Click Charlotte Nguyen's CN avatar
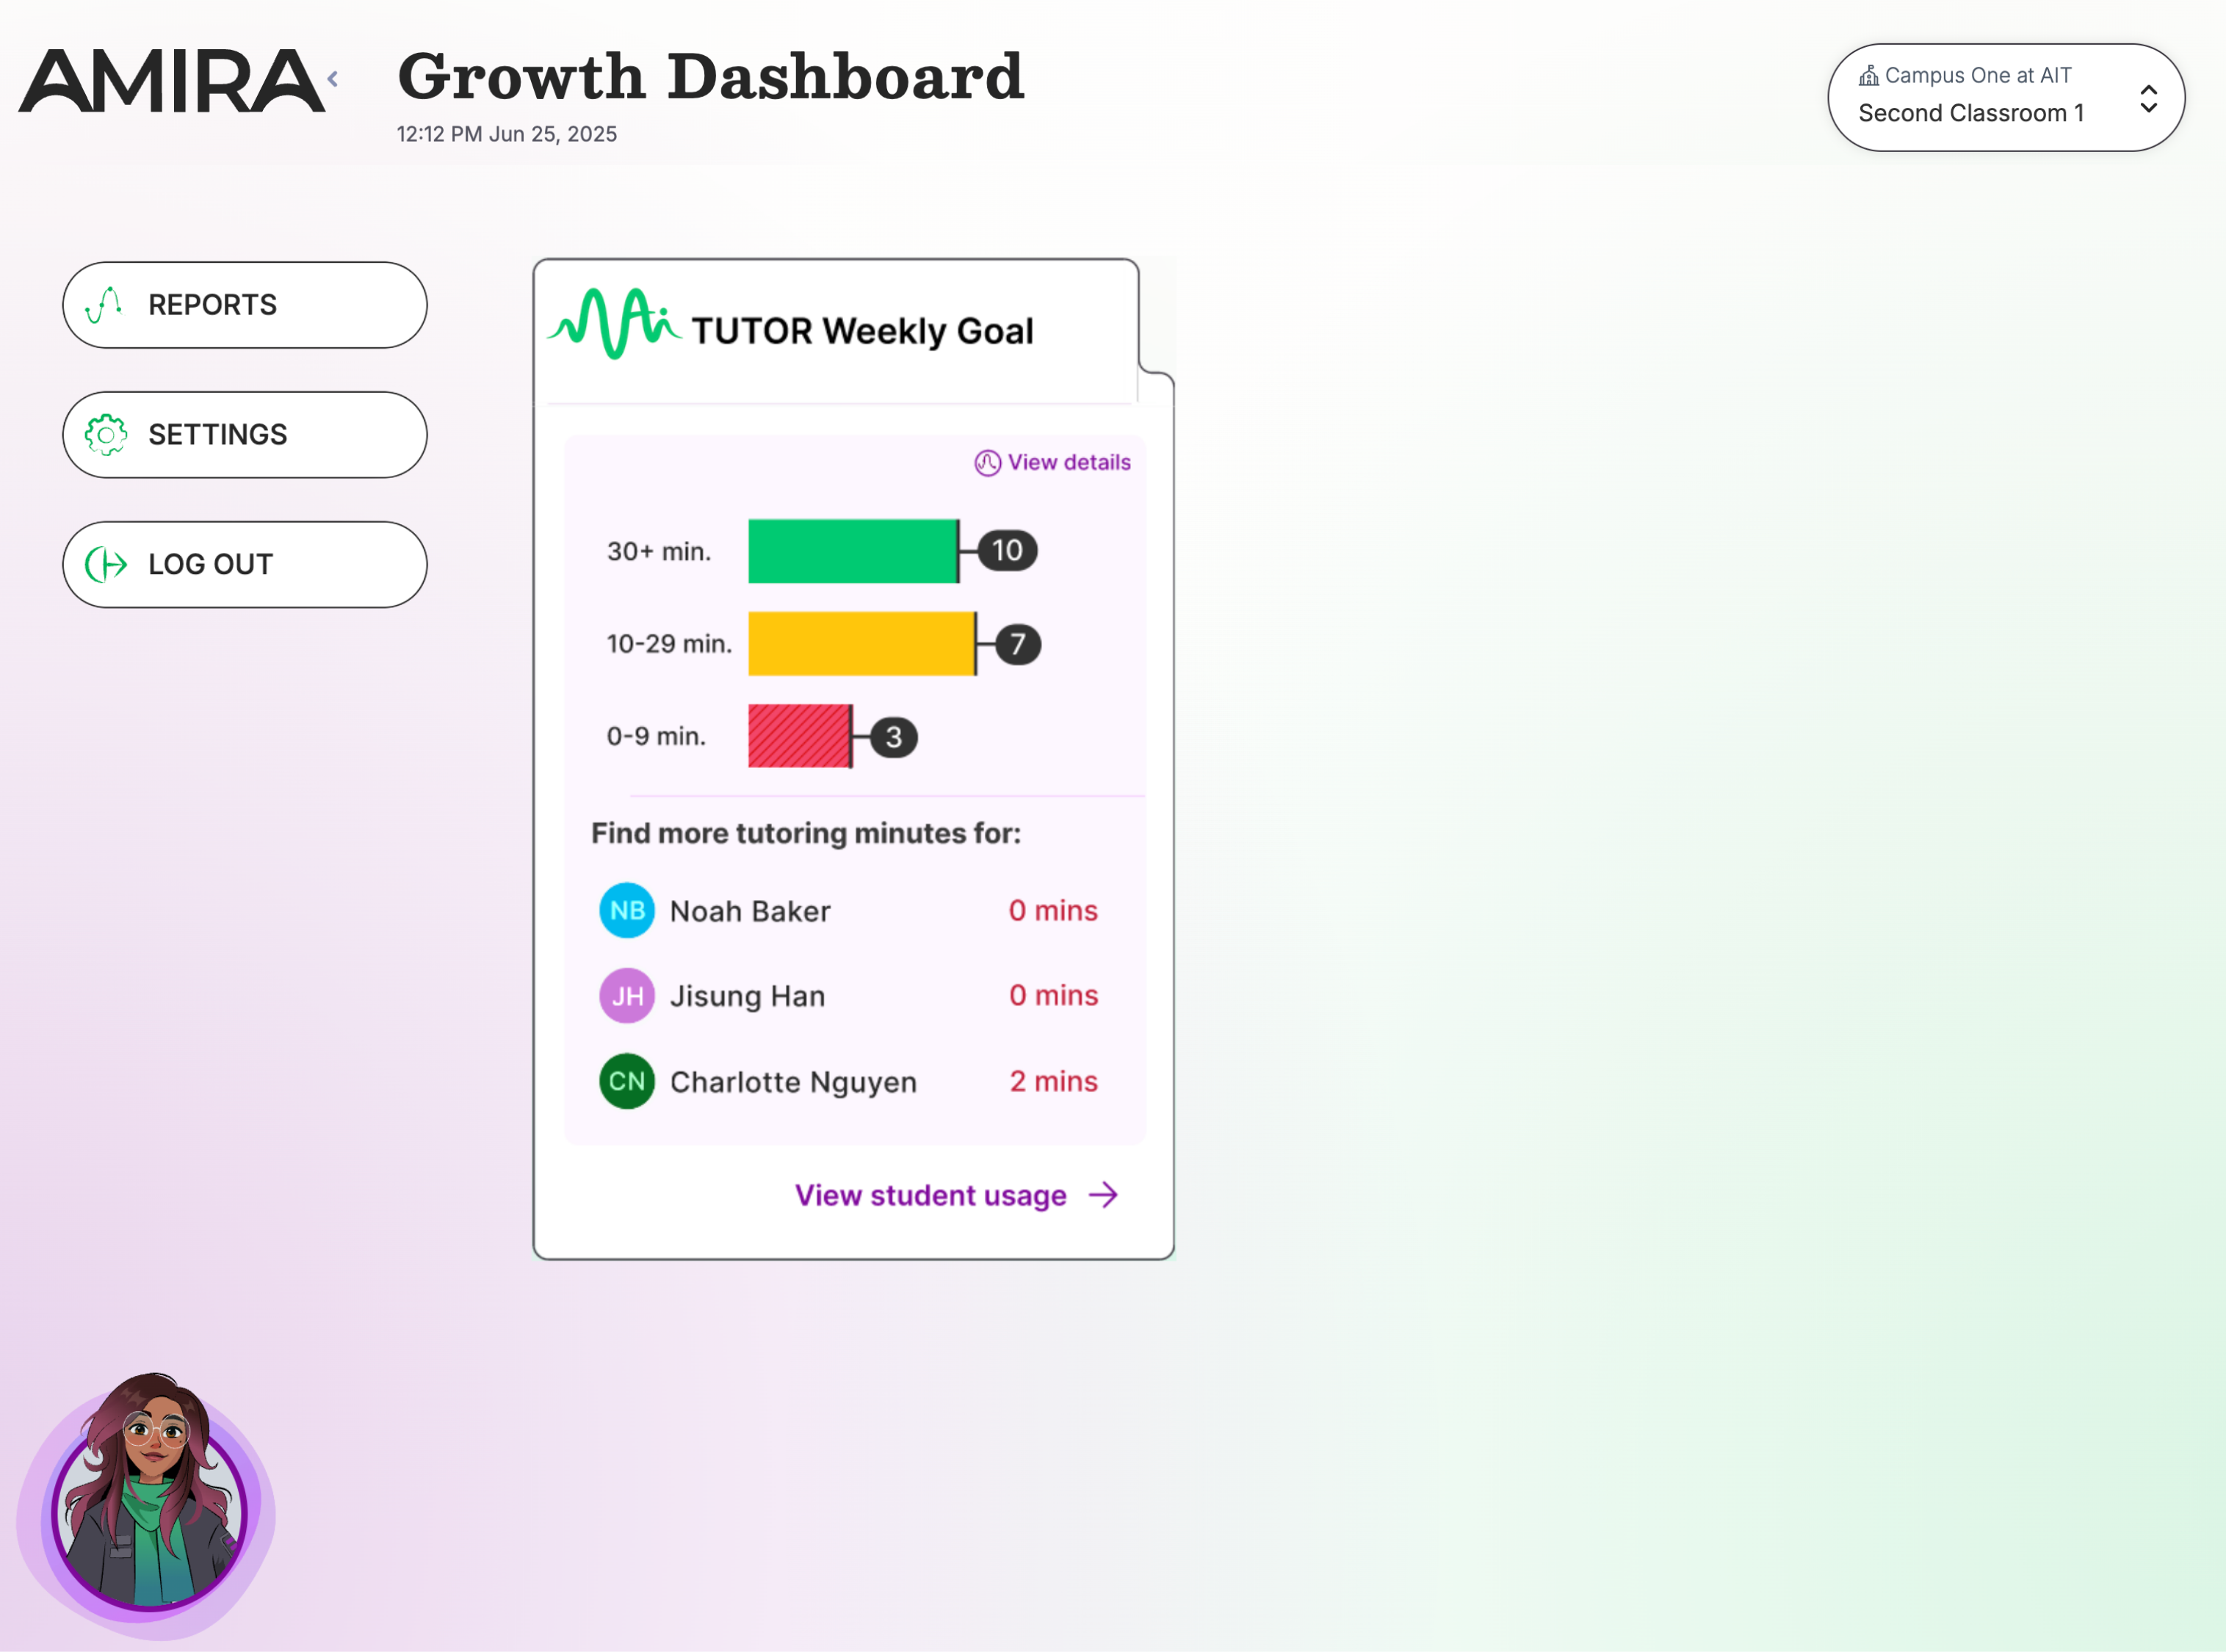The image size is (2226, 1652). (x=627, y=1081)
